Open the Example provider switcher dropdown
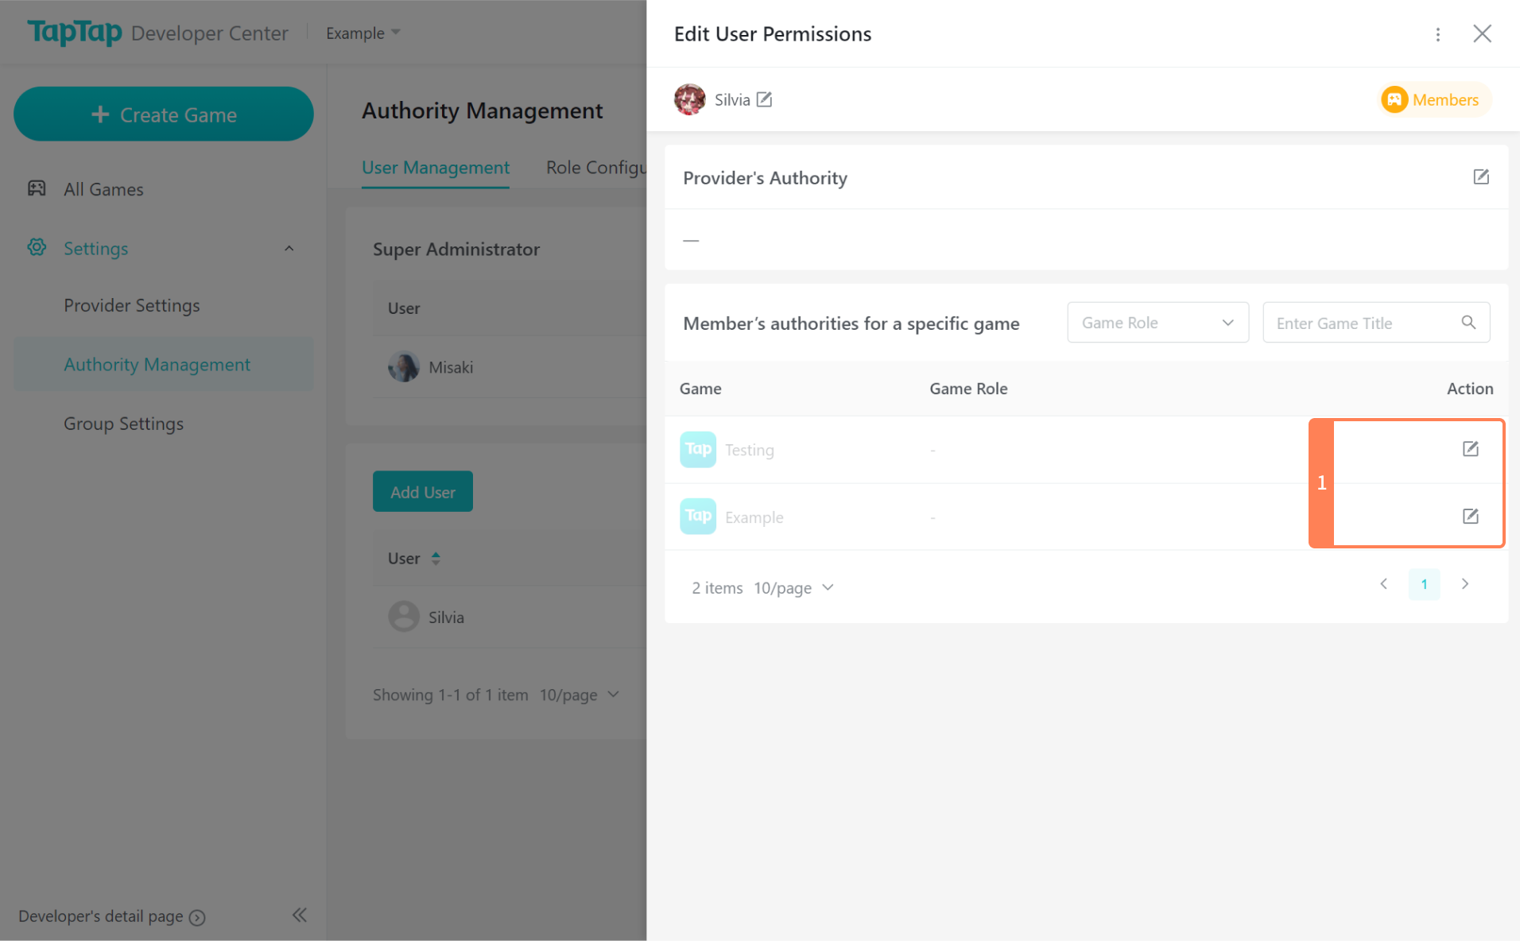Viewport: 1520px width, 941px height. pos(363,33)
